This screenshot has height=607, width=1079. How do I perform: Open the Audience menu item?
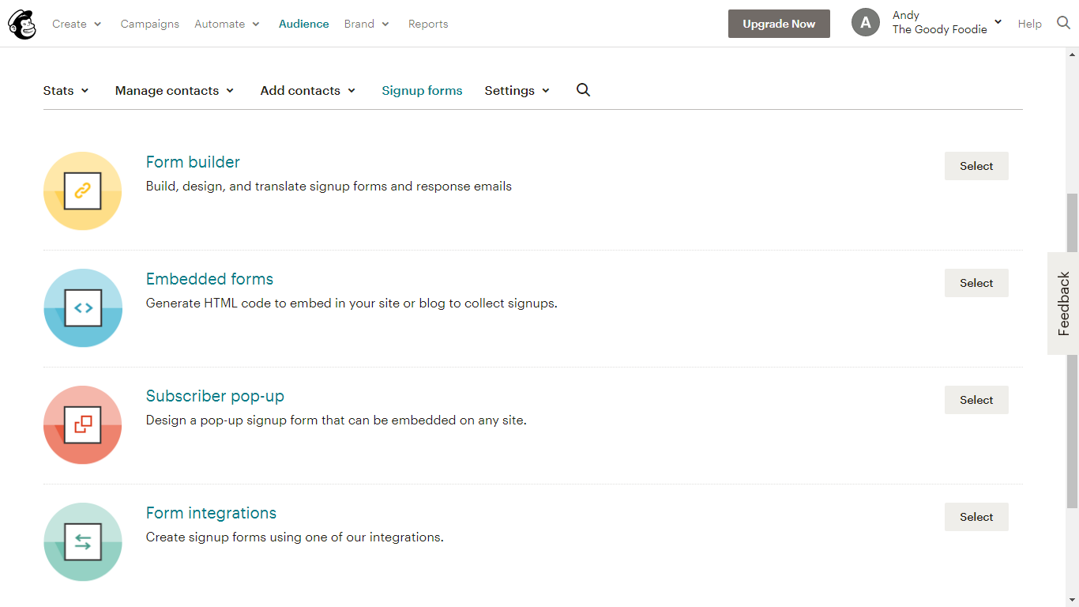click(304, 24)
